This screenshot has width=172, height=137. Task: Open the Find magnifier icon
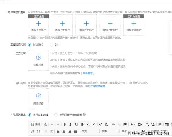tap(147, 124)
